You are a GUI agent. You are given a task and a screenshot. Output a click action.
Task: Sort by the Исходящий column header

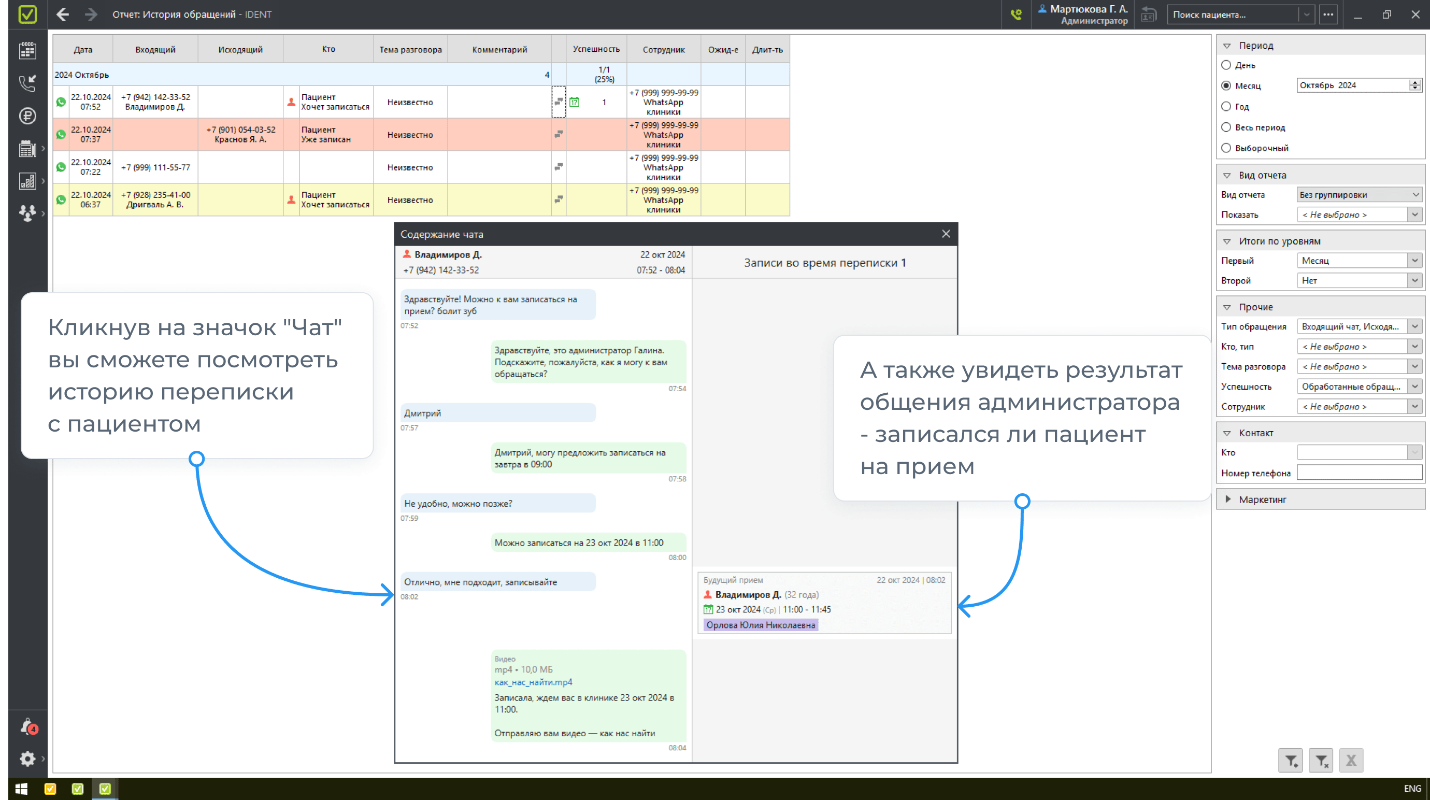pos(240,49)
